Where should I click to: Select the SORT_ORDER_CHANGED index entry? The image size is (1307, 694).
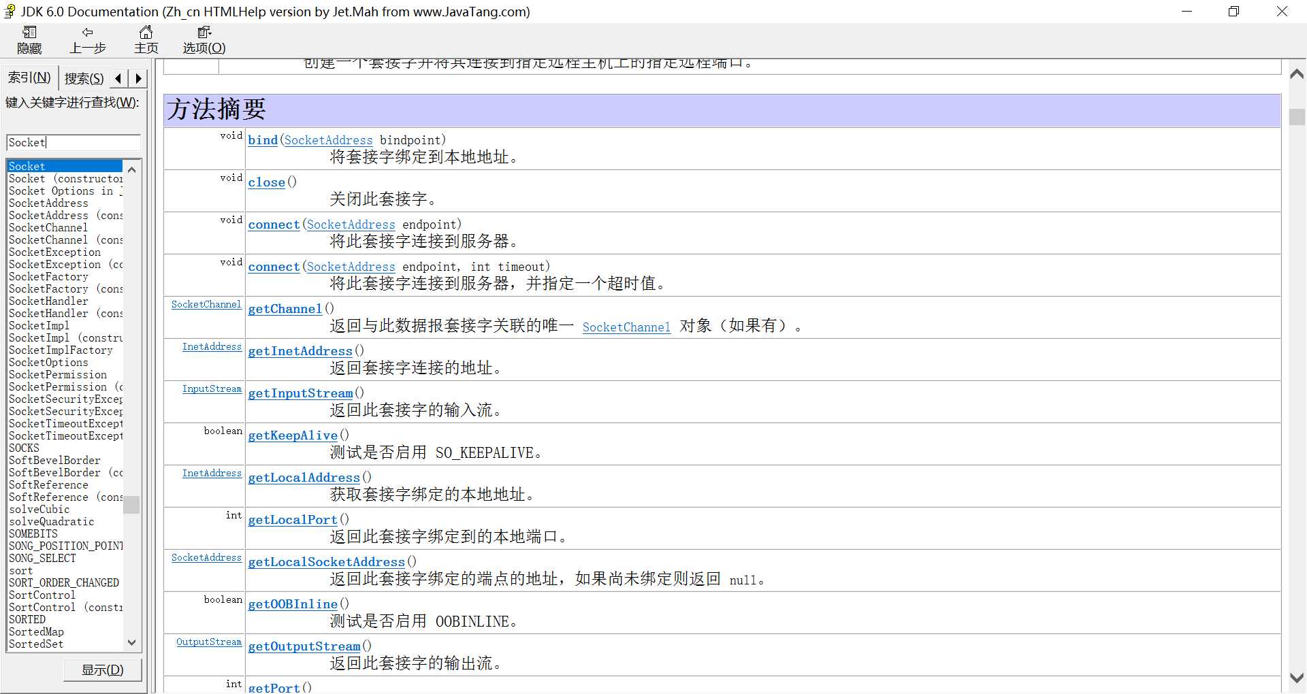[x=65, y=583]
